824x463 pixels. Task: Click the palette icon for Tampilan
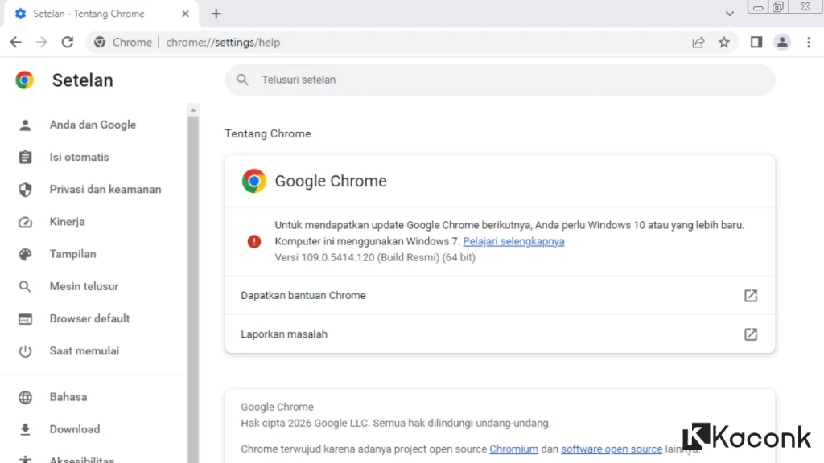(x=25, y=254)
